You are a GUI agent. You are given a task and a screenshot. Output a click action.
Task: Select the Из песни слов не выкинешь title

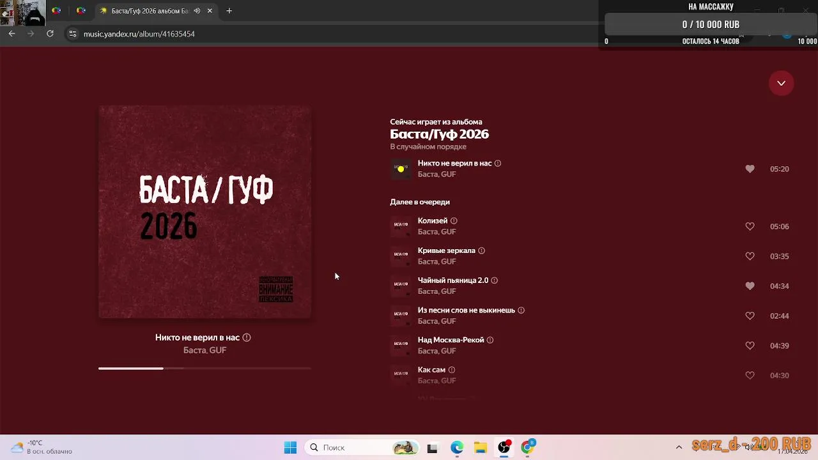click(467, 310)
